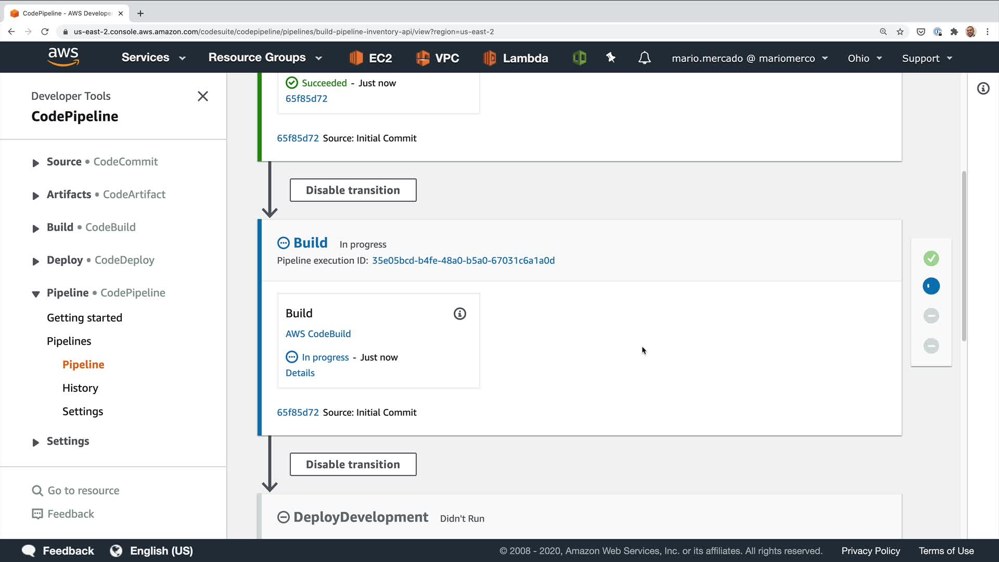The image size is (999, 562).
Task: Open the info panel icon at top right
Action: (983, 88)
